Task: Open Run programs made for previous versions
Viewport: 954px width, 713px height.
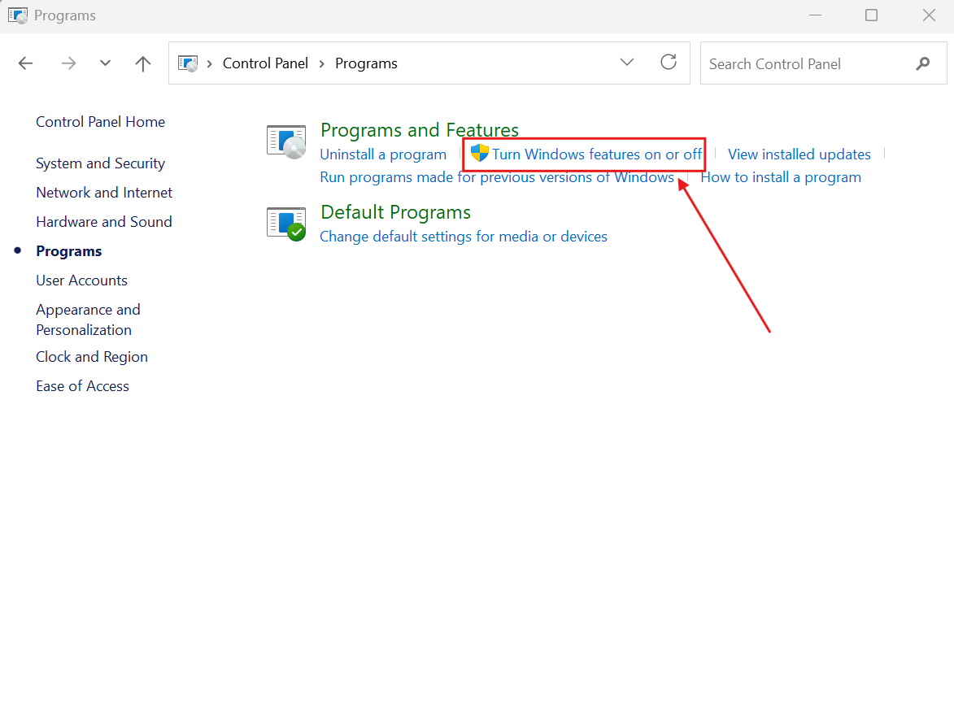Action: 497,177
